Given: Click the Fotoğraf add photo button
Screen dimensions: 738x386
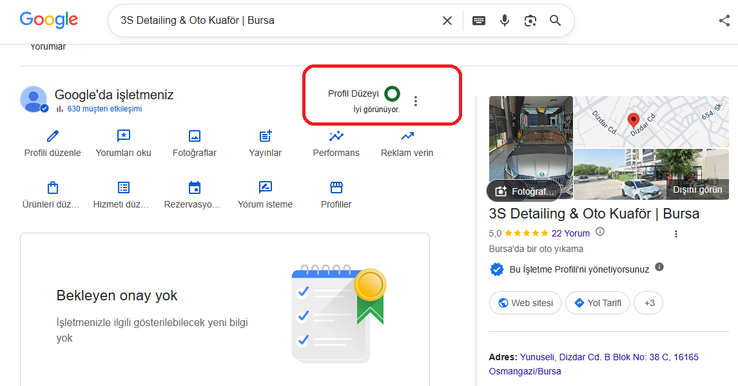Looking at the screenshot, I should click(523, 191).
